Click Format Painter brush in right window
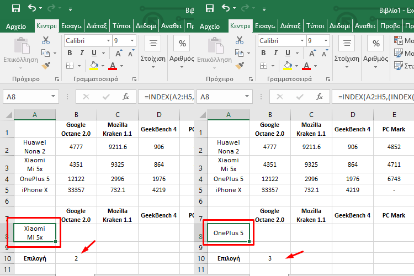This screenshot has width=414, height=276. (240, 66)
